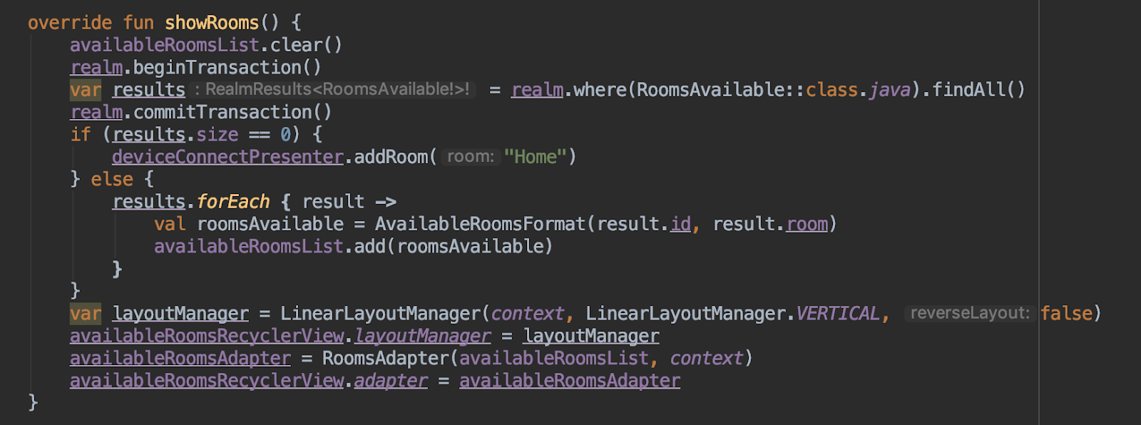This screenshot has height=425, width=1141.
Task: Click AvailableRoomsFormat constructor call
Action: point(480,224)
